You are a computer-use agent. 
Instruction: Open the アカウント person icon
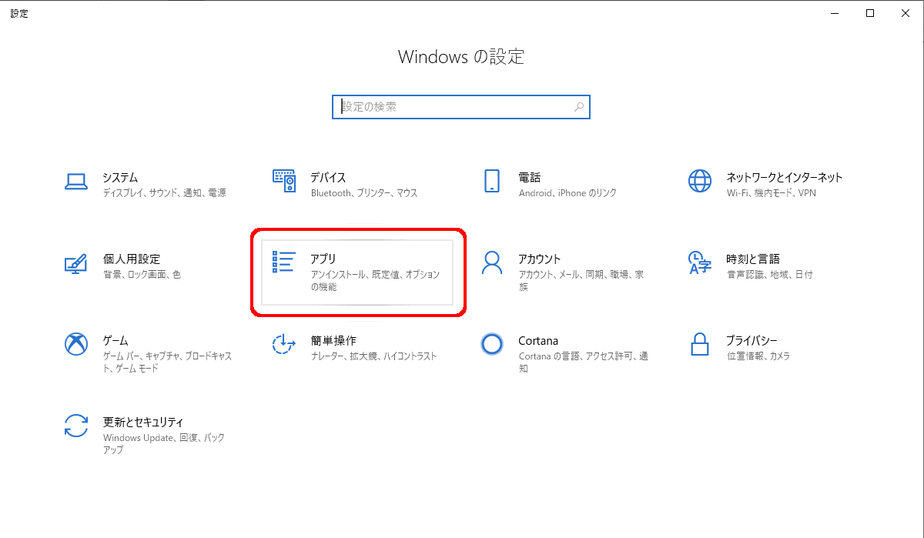pos(491,262)
